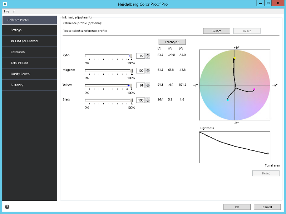
Task: Click the endpoint of the Lightness curve
Action: pos(268,154)
